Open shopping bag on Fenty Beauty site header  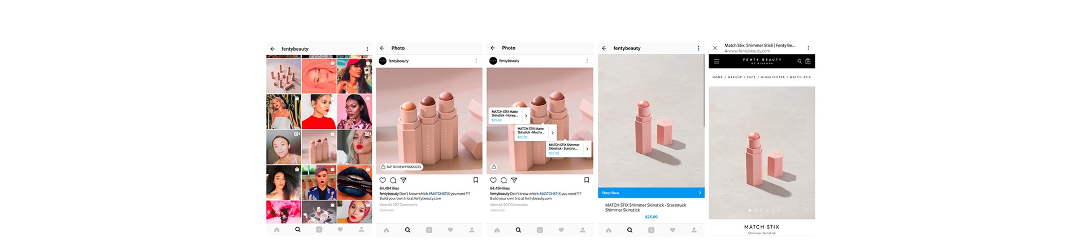(x=808, y=61)
